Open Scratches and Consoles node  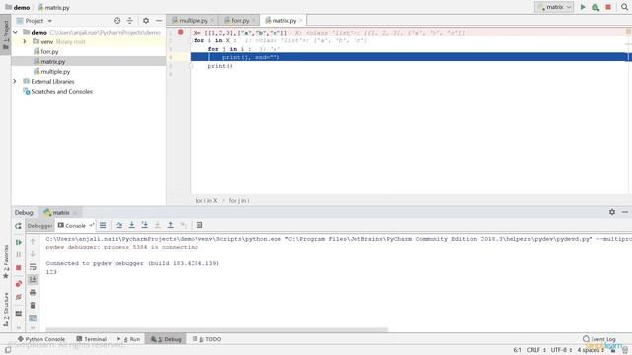click(61, 92)
